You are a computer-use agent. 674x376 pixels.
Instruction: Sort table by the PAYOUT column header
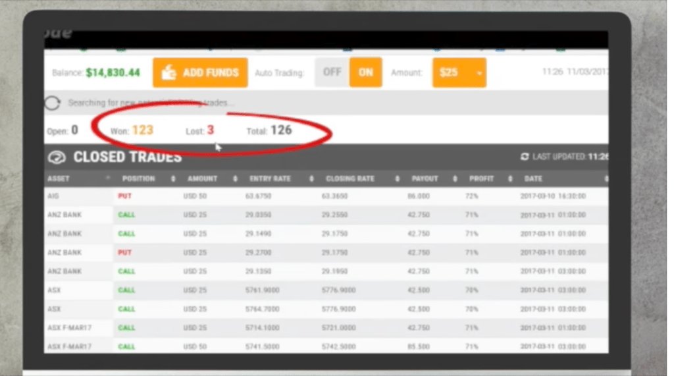click(425, 178)
